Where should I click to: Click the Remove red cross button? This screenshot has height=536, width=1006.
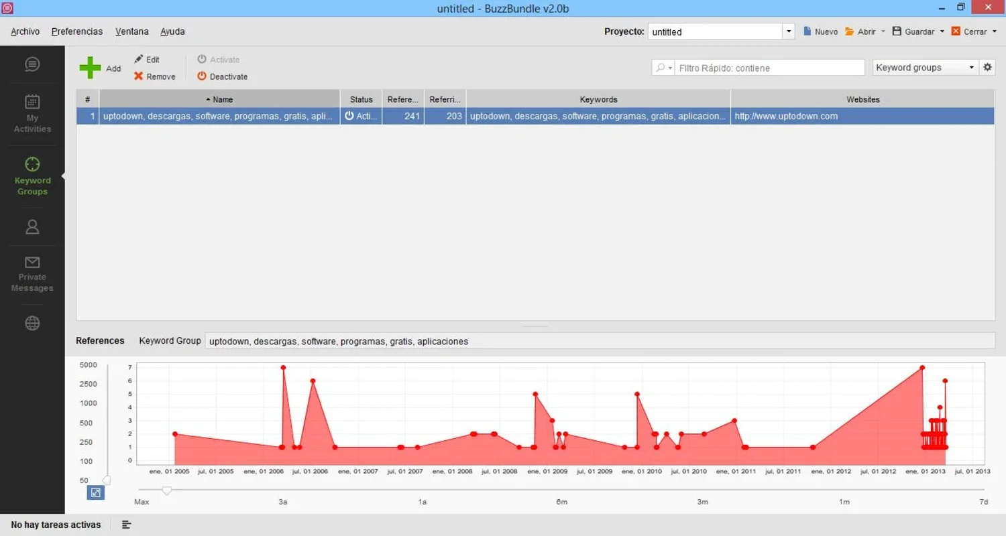(154, 76)
